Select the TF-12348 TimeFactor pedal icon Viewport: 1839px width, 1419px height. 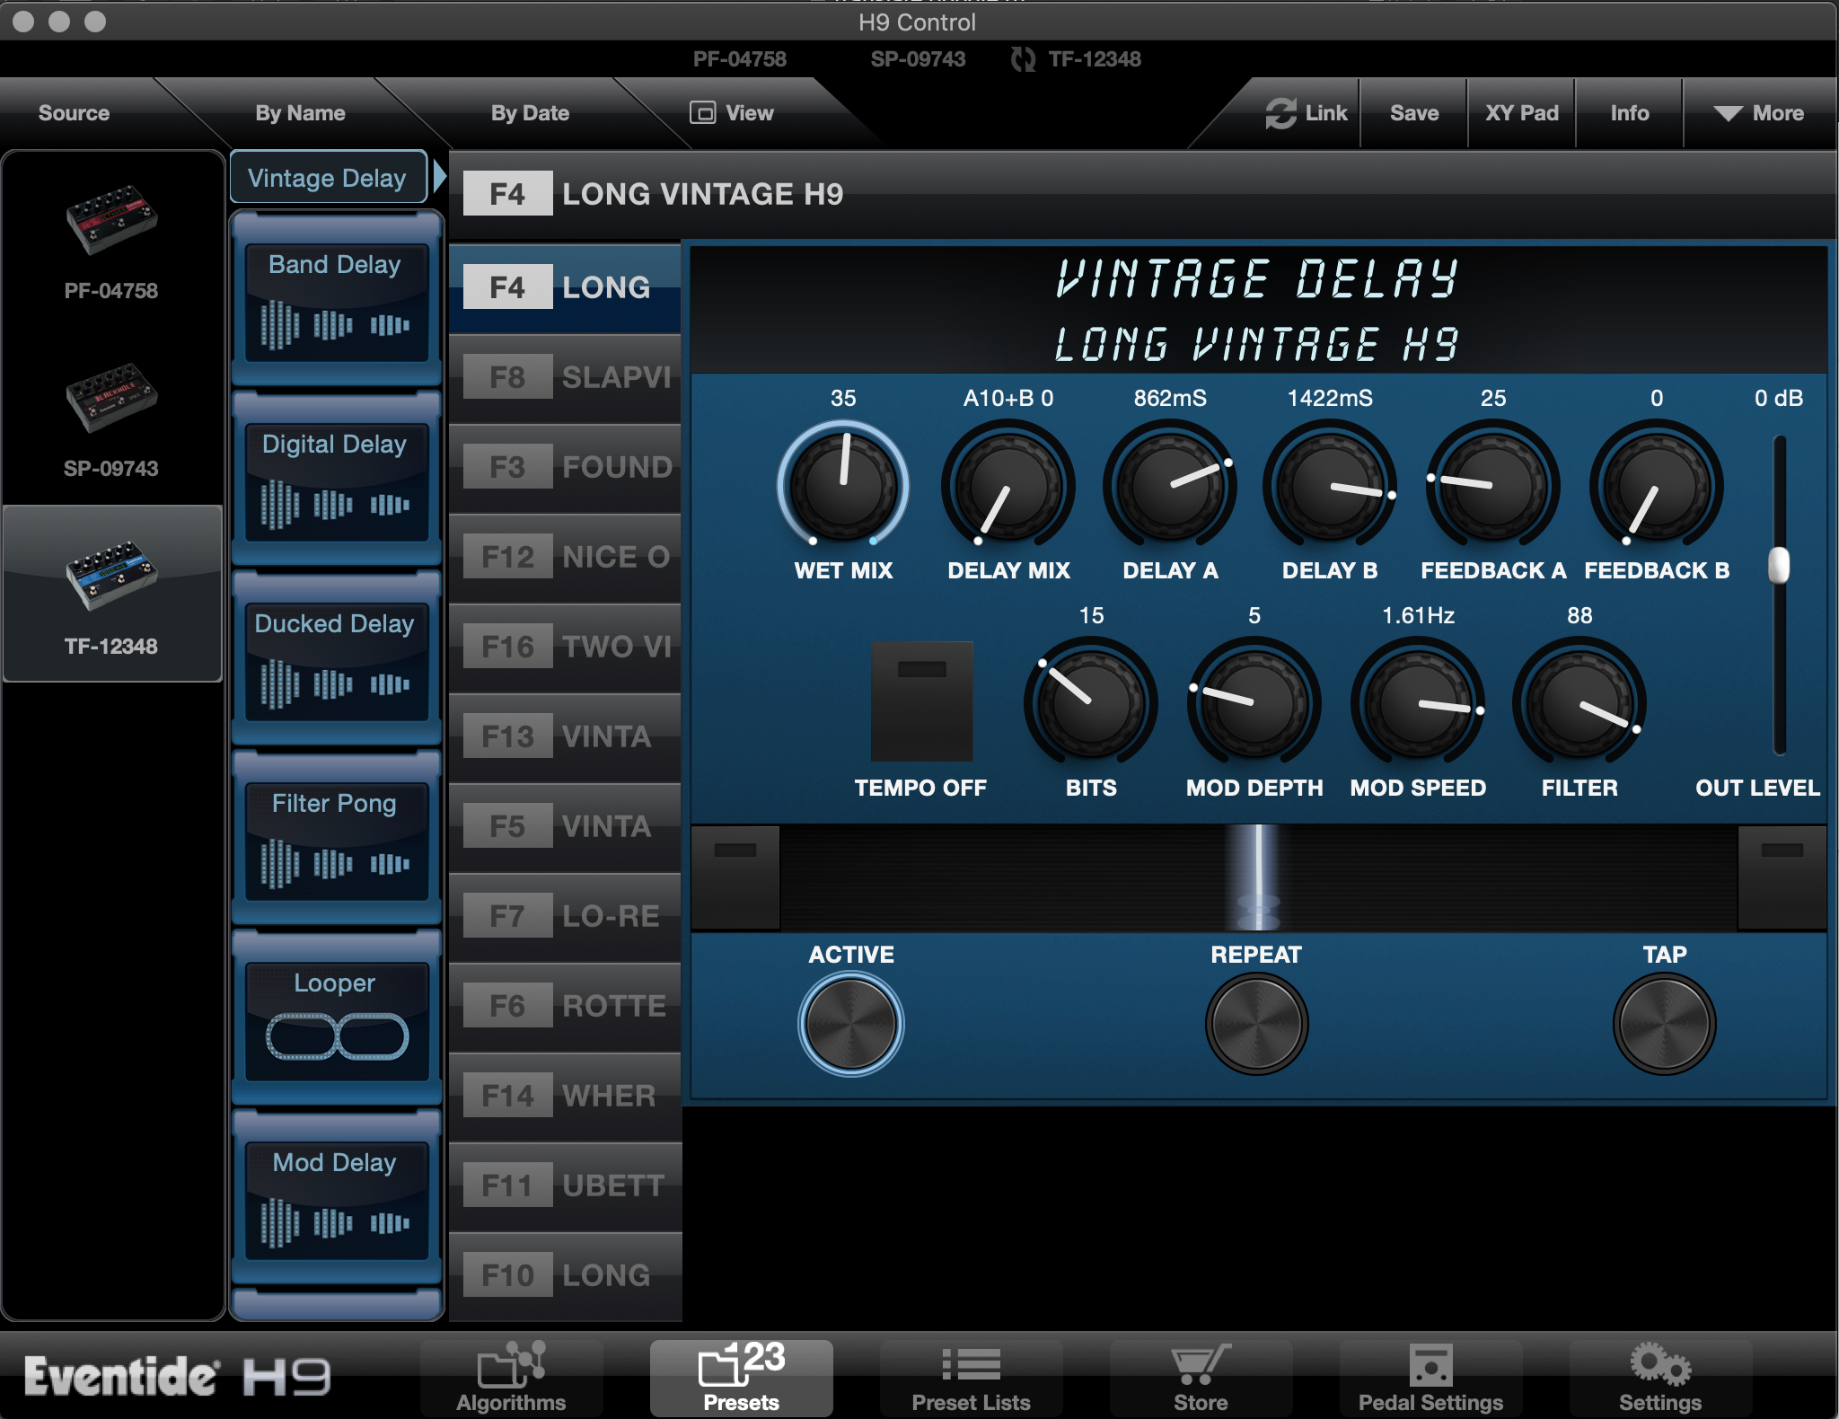coord(110,575)
